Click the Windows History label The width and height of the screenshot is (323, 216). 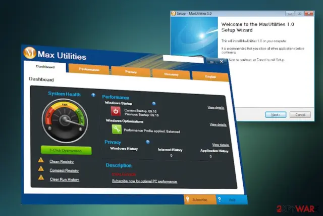tap(124, 149)
